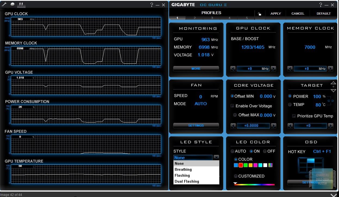Click the up triangle in Target panel
The height and width of the screenshot is (197, 339).
[x=333, y=83]
